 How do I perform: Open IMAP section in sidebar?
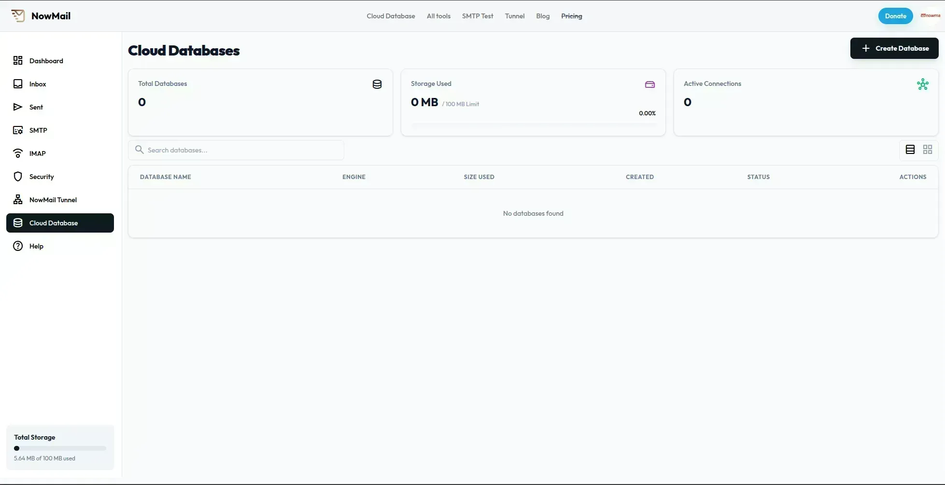coord(37,153)
